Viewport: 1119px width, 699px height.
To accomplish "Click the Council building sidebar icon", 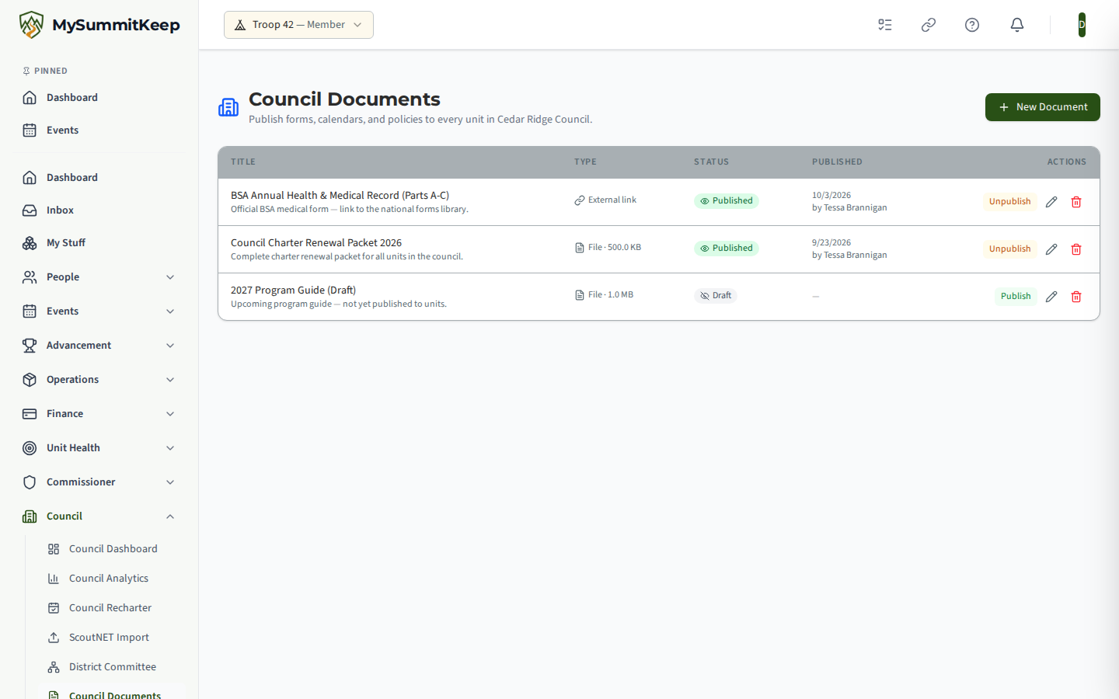I will pyautogui.click(x=30, y=516).
